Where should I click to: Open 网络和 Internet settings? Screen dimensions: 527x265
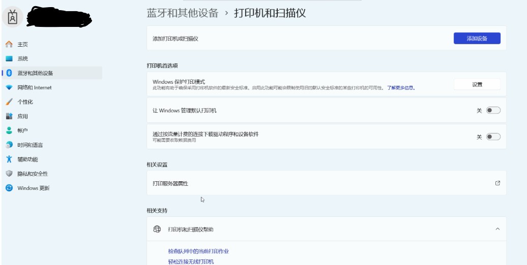click(52, 87)
